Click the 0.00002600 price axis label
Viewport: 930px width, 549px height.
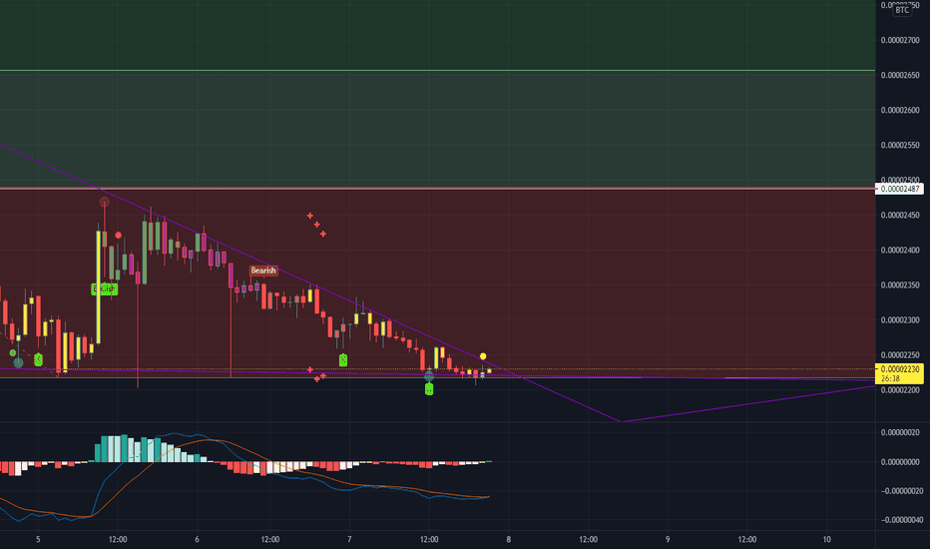[900, 111]
